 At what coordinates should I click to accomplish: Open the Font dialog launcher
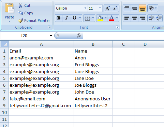(117, 27)
